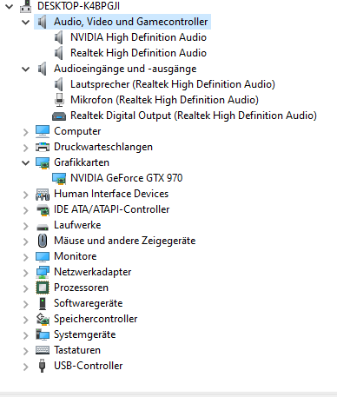Click the Prozessoren chip icon

(x=43, y=288)
